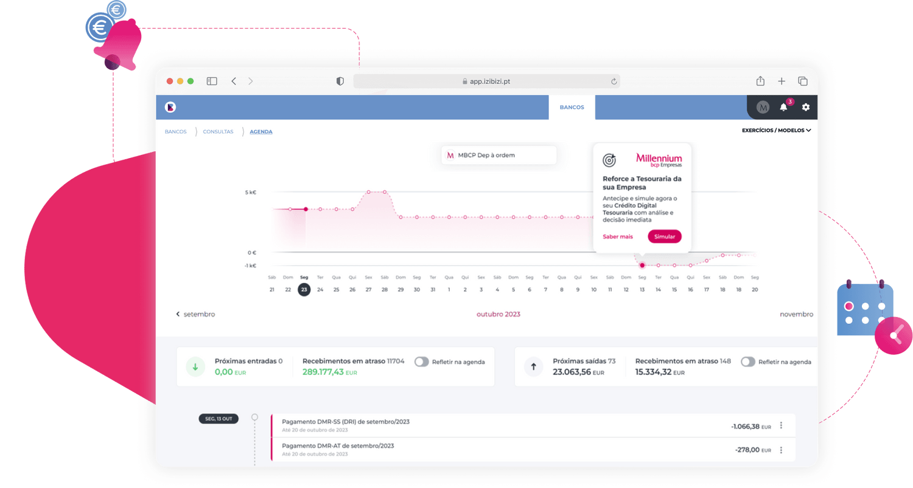Image resolution: width=913 pixels, height=488 pixels.
Task: Select day 23 on the agenda timeline
Action: pos(304,290)
